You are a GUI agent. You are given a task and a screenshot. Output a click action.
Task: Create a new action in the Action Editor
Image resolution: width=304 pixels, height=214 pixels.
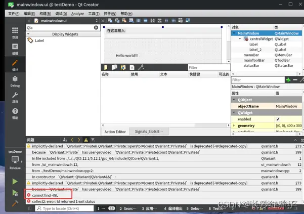click(106, 67)
